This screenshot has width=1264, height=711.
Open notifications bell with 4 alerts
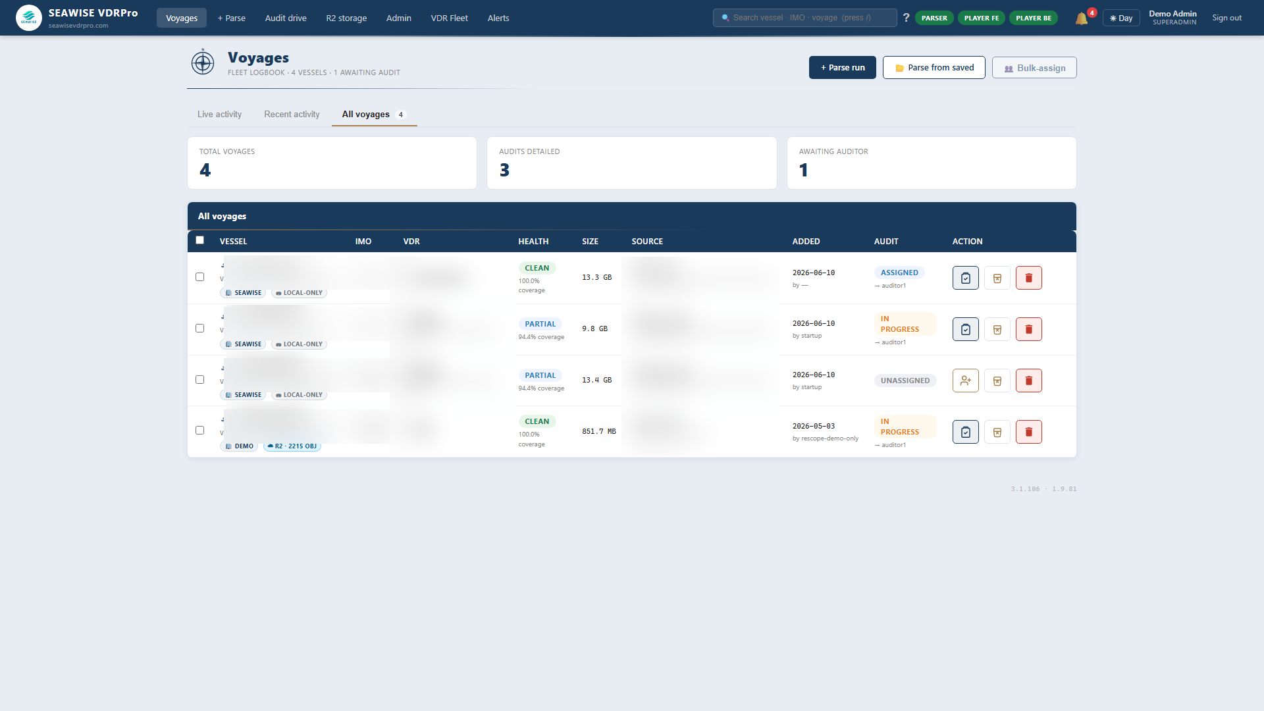click(1082, 18)
